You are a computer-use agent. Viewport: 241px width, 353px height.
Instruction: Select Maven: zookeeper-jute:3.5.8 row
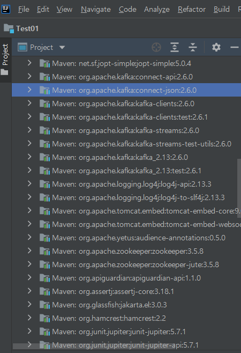(x=126, y=264)
